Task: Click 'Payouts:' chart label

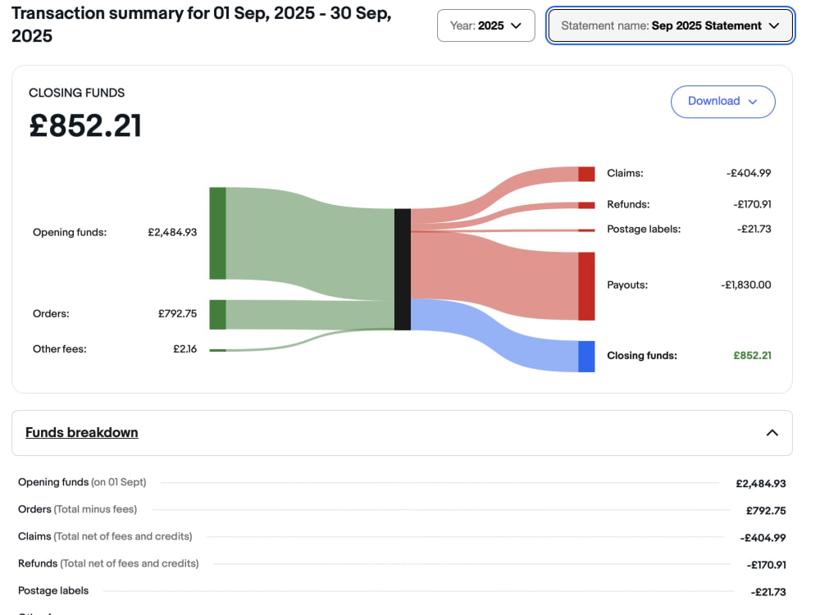Action: point(627,285)
